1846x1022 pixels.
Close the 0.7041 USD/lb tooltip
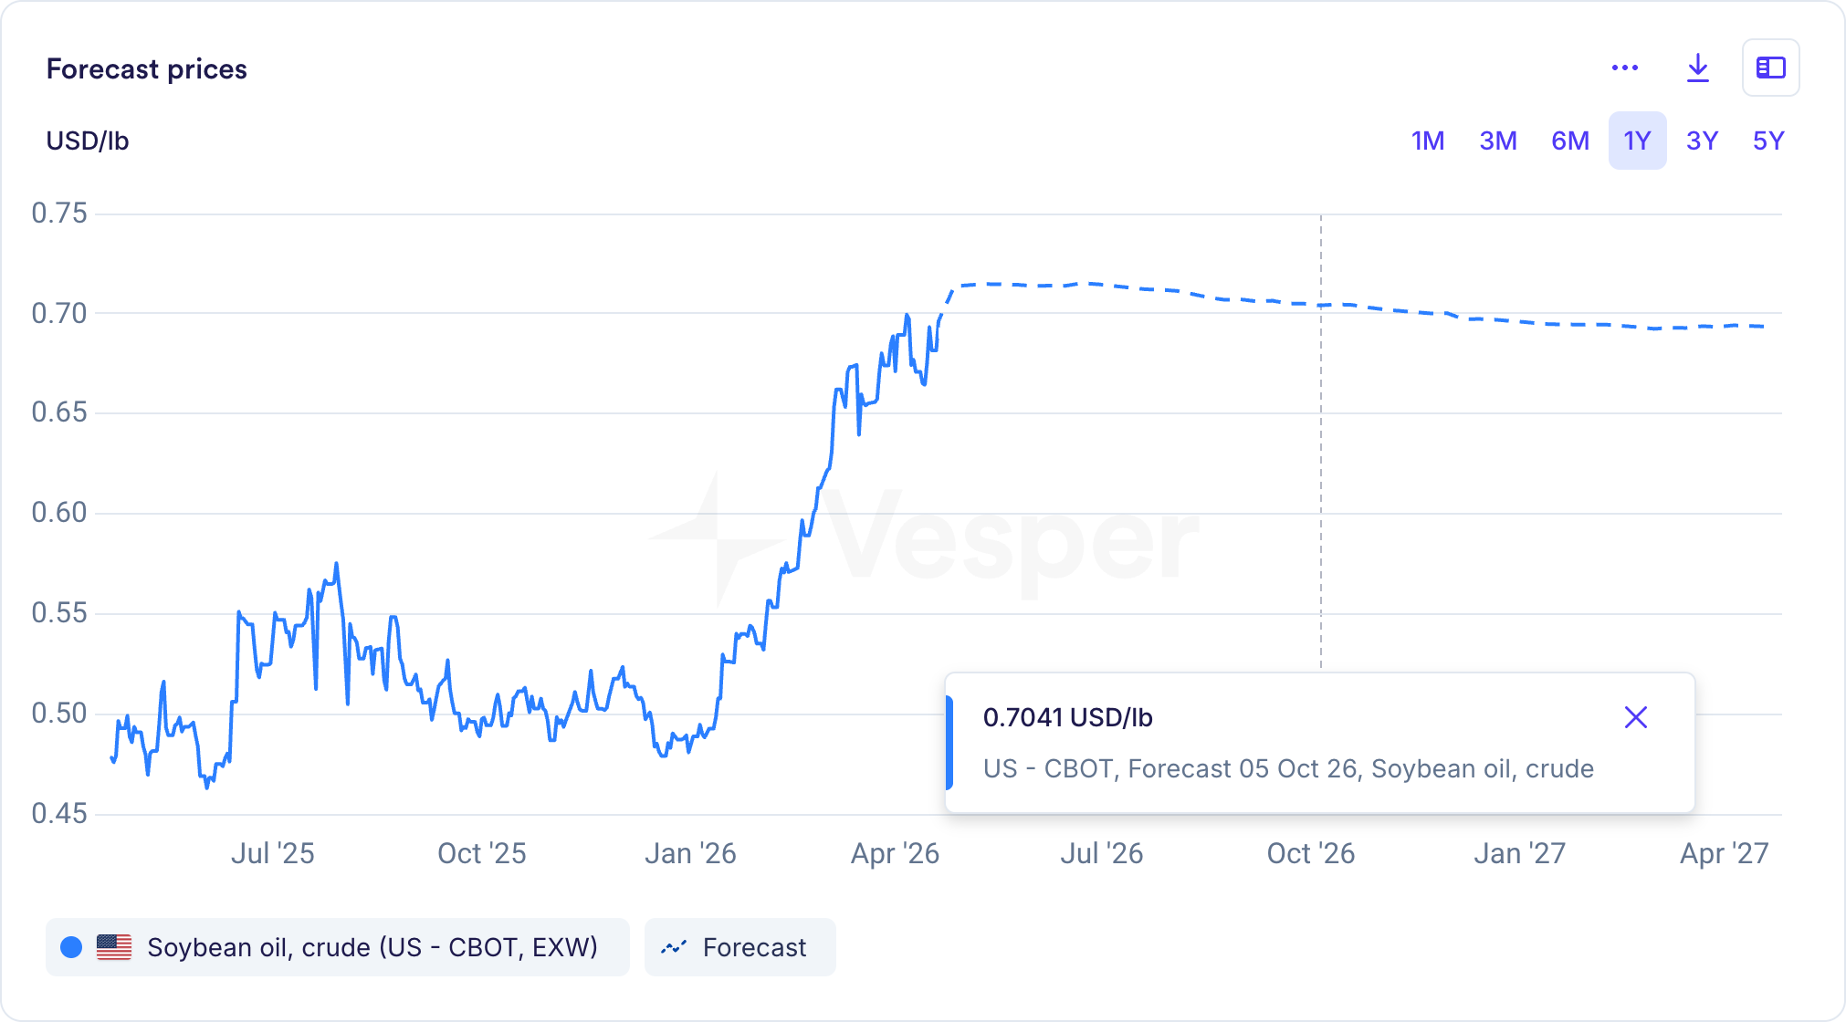click(1636, 717)
